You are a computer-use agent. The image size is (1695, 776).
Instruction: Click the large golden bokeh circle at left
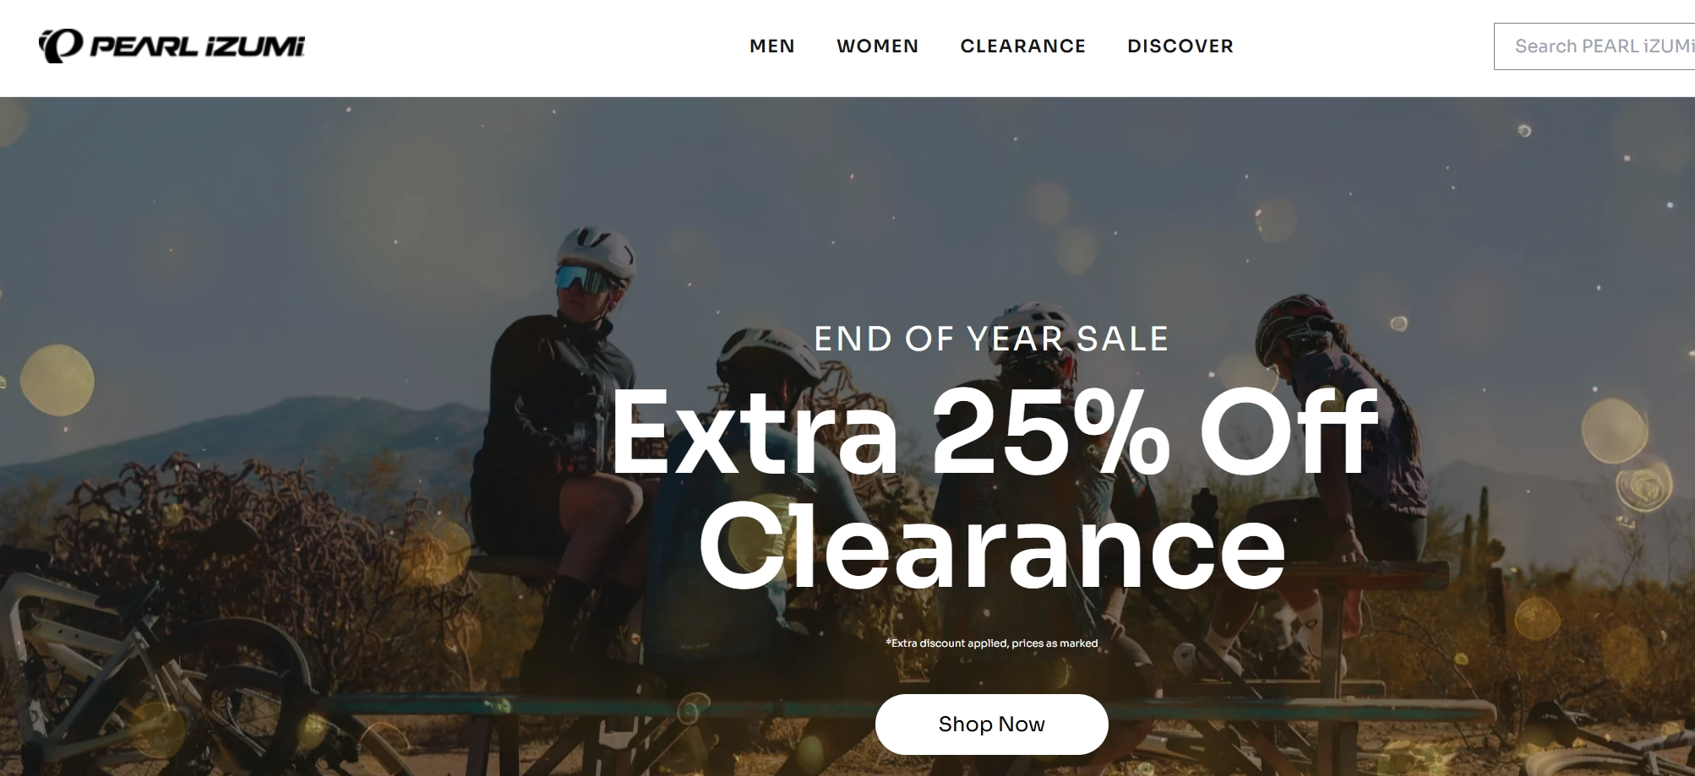[x=57, y=381]
